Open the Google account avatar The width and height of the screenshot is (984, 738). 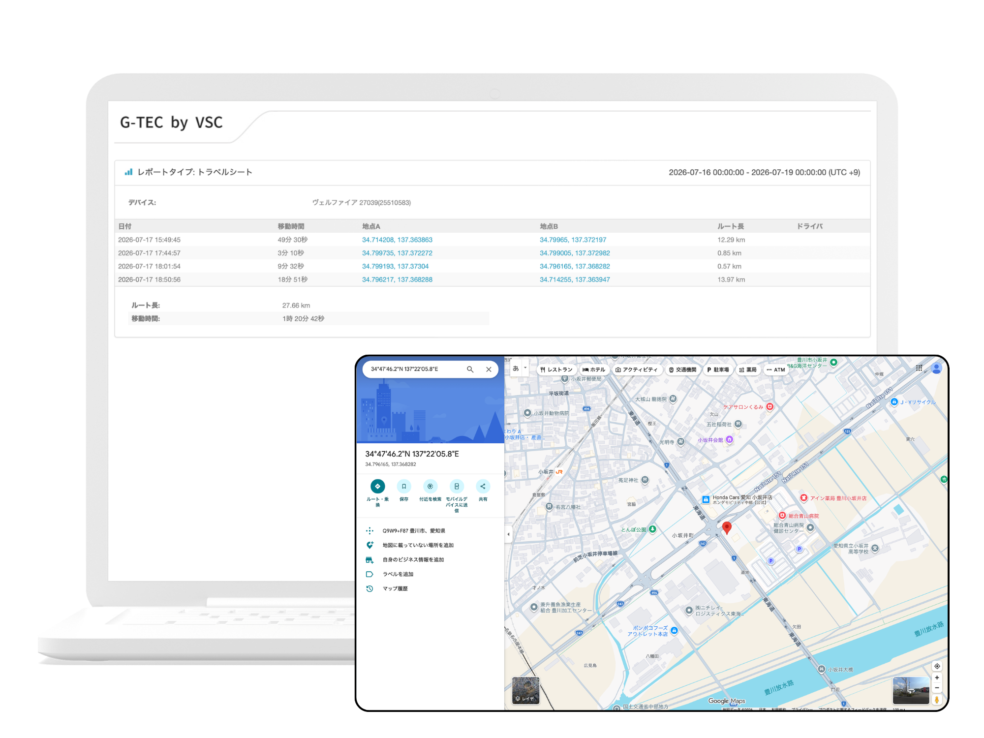tap(937, 369)
